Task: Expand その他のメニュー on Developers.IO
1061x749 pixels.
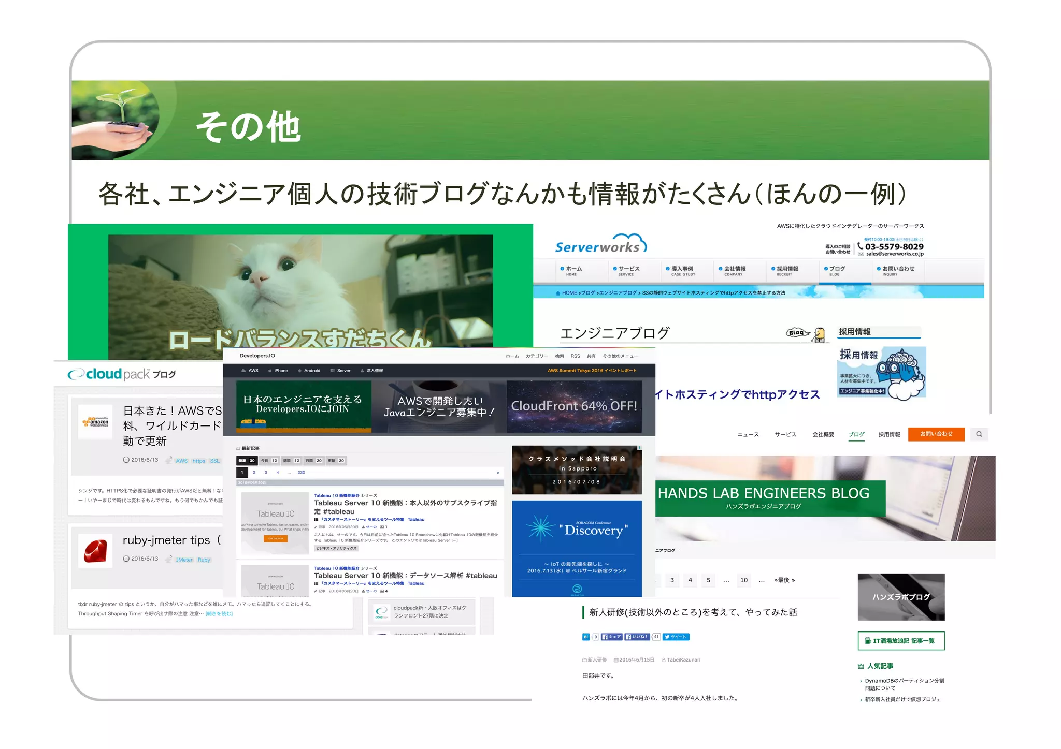Action: [x=620, y=356]
